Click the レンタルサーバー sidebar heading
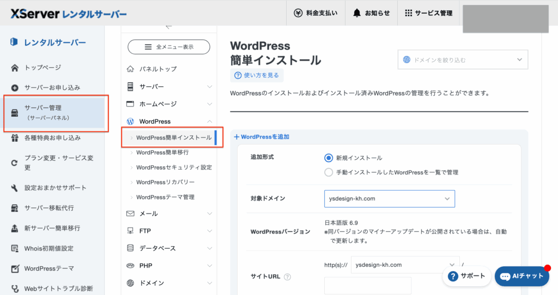This screenshot has width=558, height=295. click(55, 42)
